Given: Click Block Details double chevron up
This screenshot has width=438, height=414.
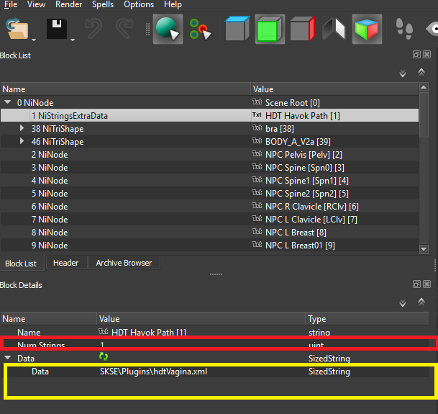Looking at the screenshot, I should point(421,302).
